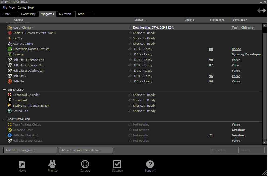
Task: Click Activate a product on Steam button
Action: click(86, 150)
